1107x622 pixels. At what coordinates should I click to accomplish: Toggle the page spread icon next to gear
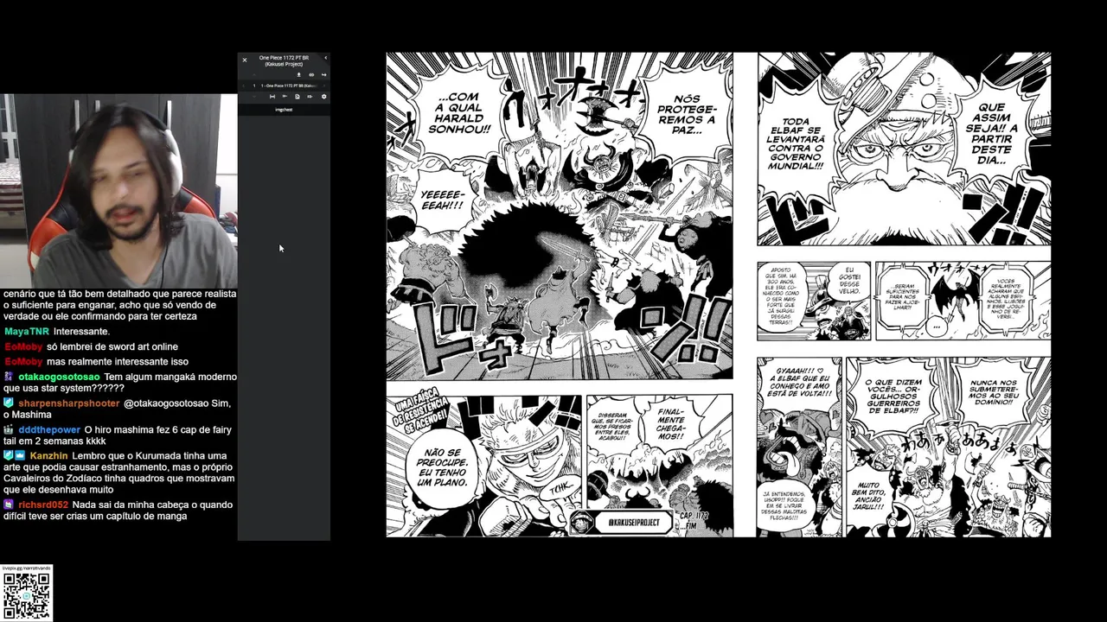click(x=310, y=97)
